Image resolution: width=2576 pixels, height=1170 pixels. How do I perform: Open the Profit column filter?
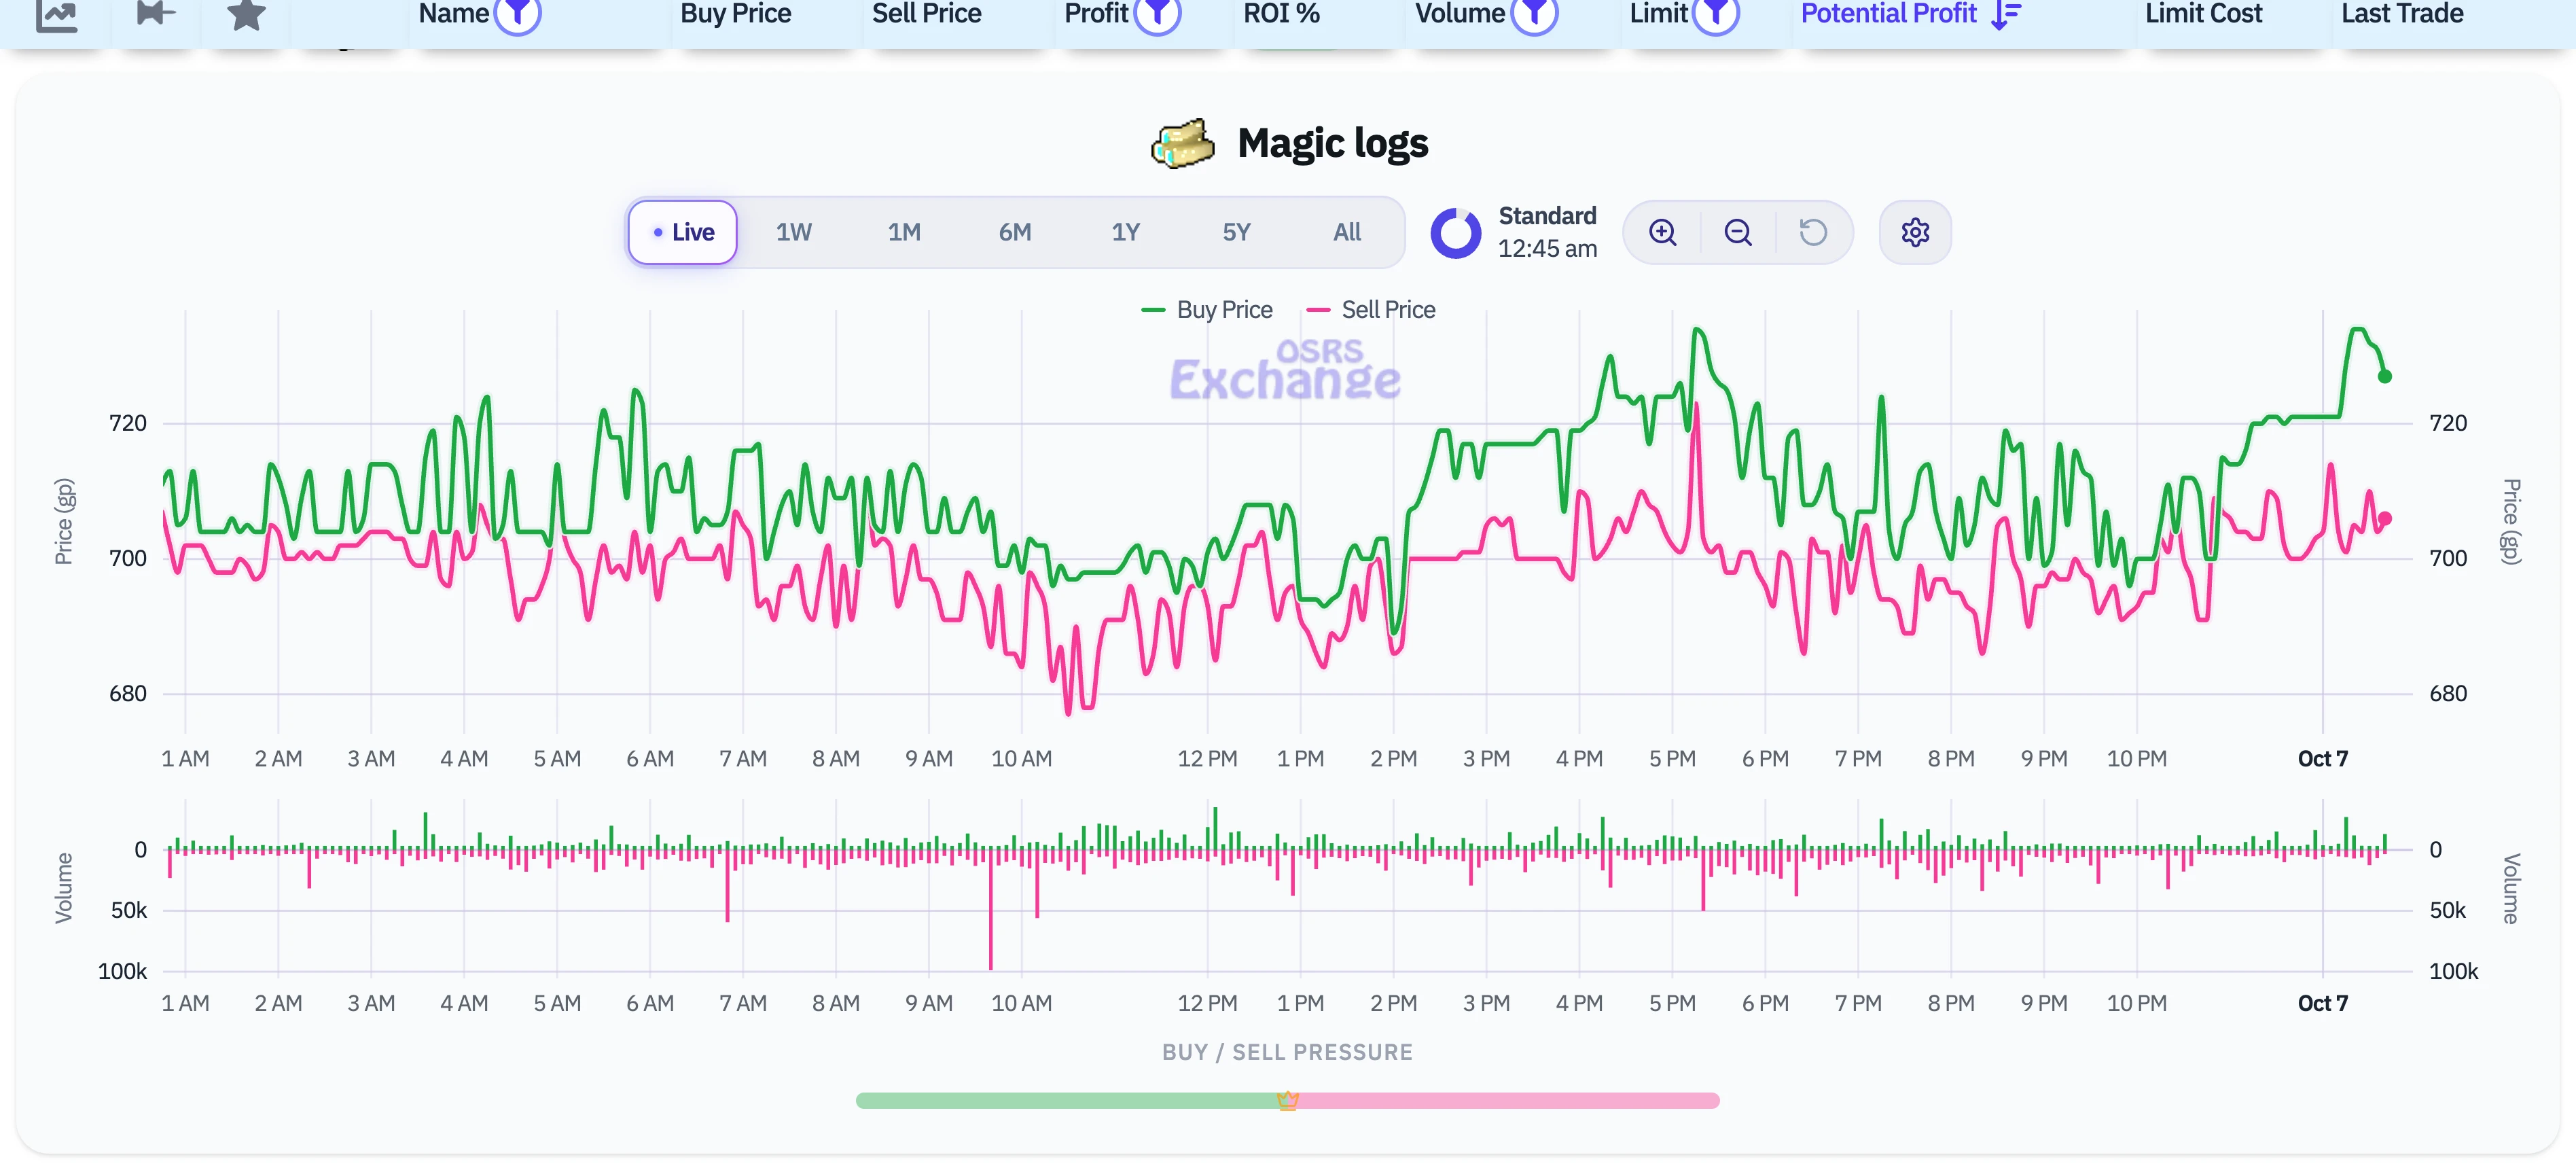(1158, 13)
